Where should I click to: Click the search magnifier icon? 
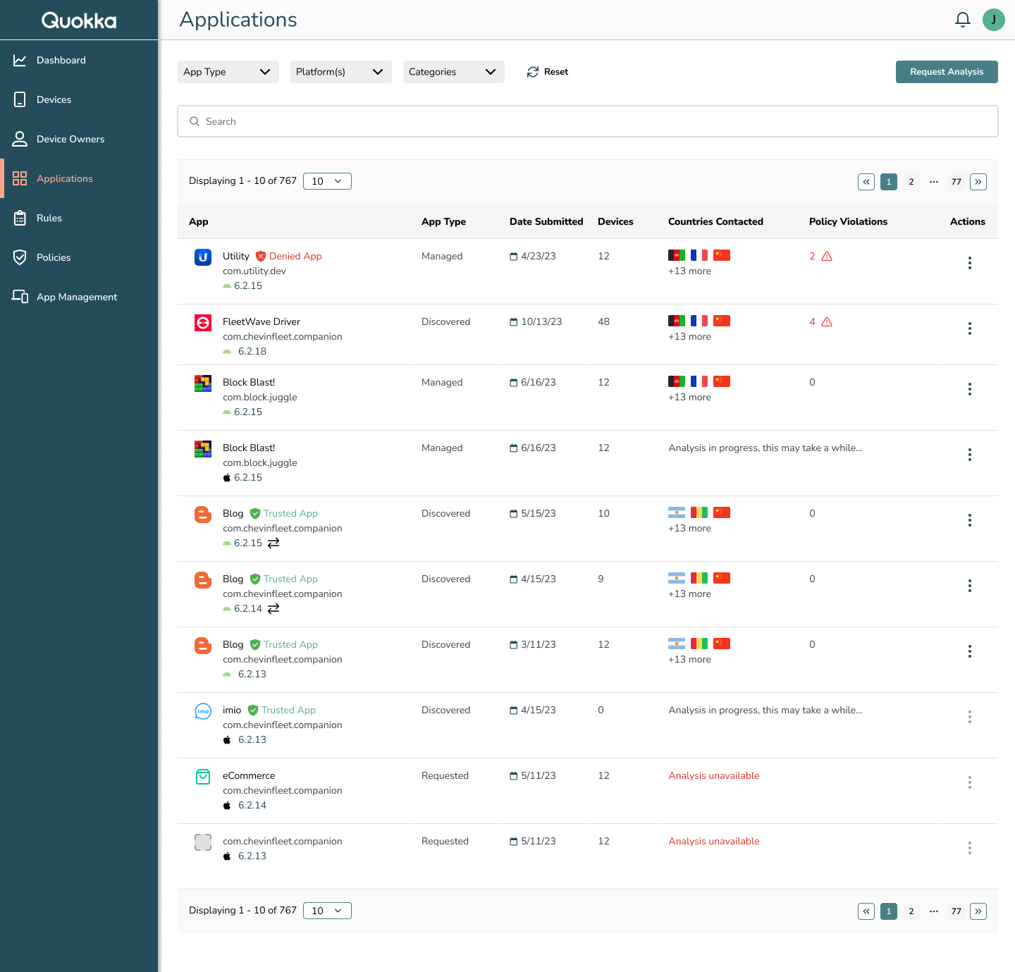(195, 121)
